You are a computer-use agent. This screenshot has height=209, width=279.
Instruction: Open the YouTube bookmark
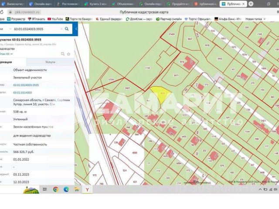(55, 19)
